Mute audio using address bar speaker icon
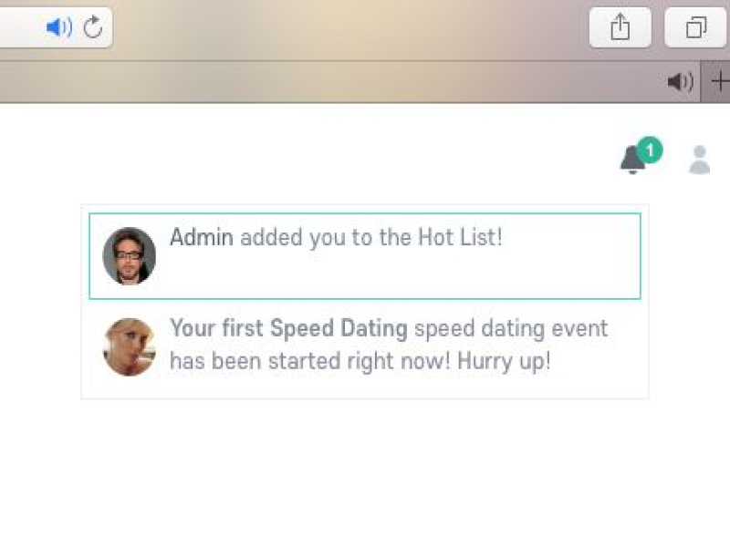The height and width of the screenshot is (547, 730). tap(58, 28)
